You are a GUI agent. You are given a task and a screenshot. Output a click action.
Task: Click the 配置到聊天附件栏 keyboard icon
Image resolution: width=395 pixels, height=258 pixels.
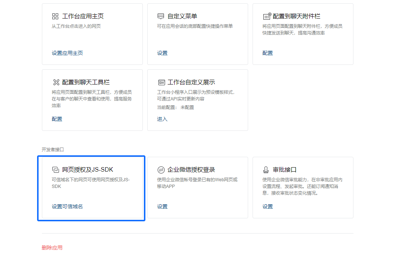pos(267,16)
